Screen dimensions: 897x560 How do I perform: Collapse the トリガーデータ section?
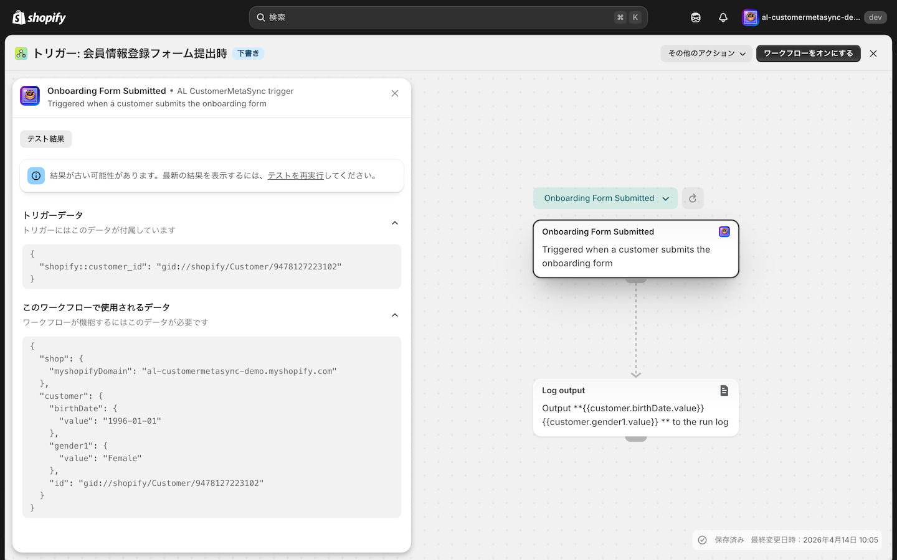[395, 223]
